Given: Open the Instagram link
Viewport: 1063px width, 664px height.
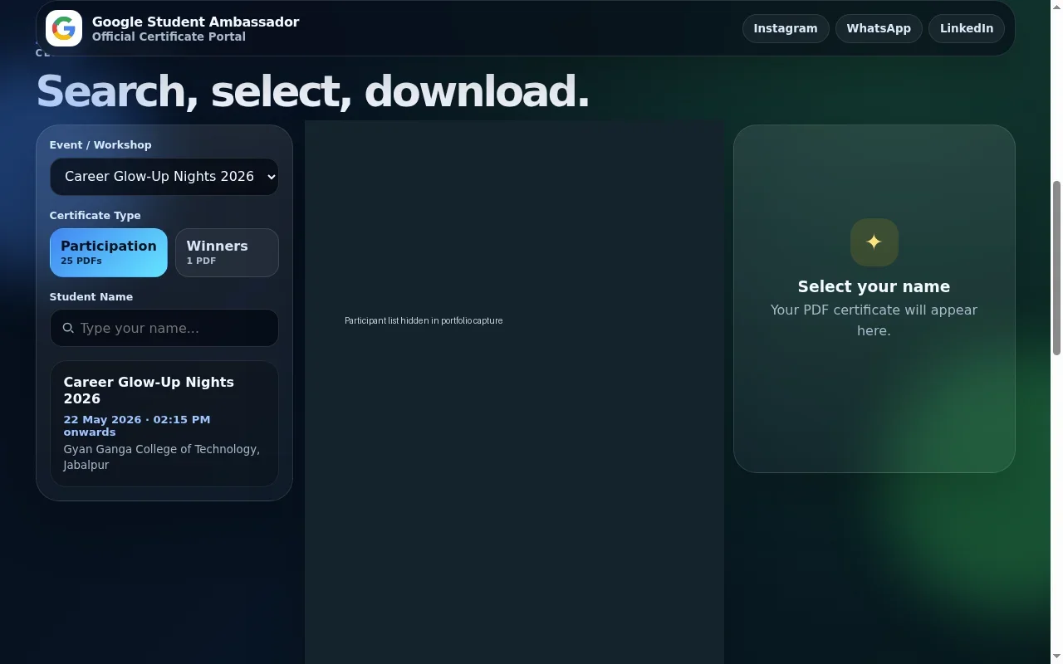Looking at the screenshot, I should (786, 28).
